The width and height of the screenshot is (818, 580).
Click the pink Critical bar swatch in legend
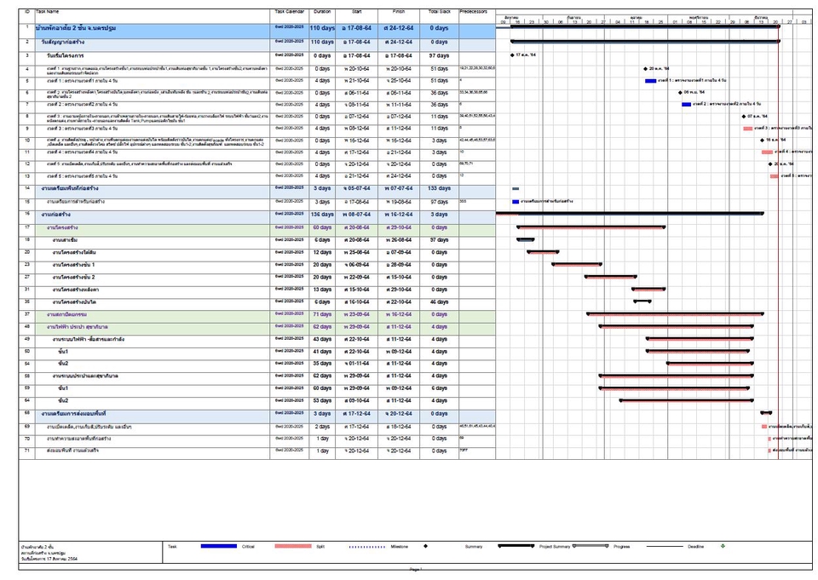[292, 546]
